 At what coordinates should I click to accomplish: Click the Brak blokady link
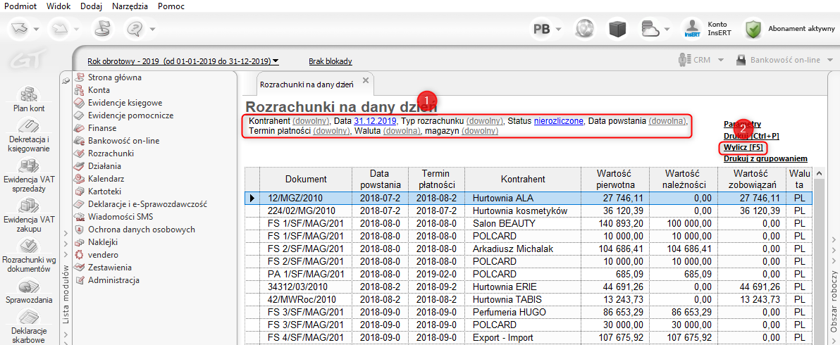click(330, 61)
